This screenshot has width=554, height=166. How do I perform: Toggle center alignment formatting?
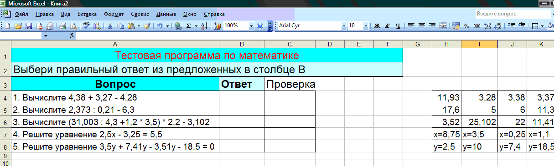tap(422, 26)
